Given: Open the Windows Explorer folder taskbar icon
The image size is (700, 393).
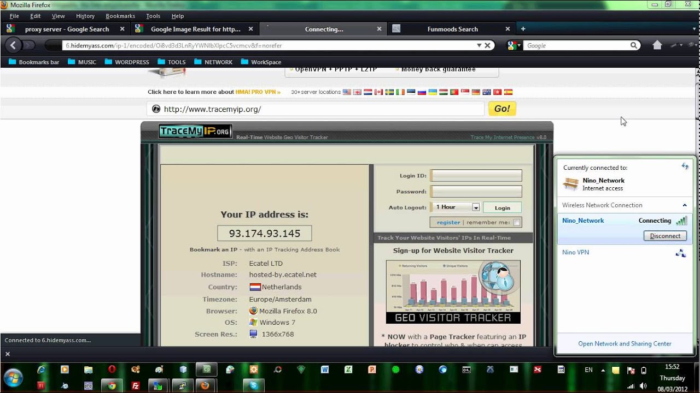Looking at the screenshot, I should (x=88, y=370).
